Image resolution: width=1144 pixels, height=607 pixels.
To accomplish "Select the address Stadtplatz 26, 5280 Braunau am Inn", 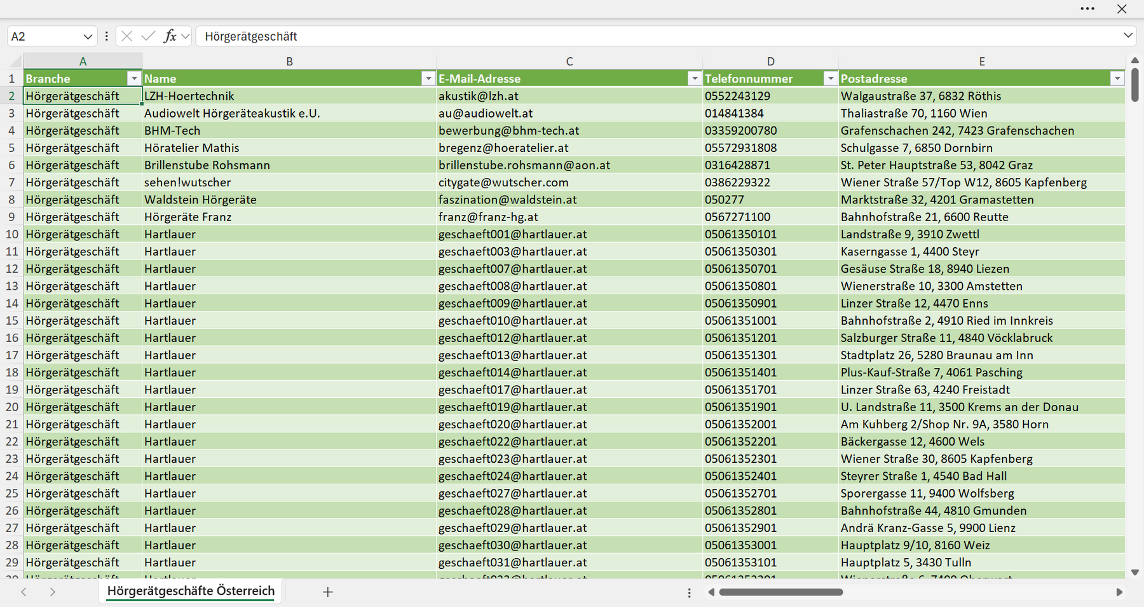I will (x=982, y=355).
